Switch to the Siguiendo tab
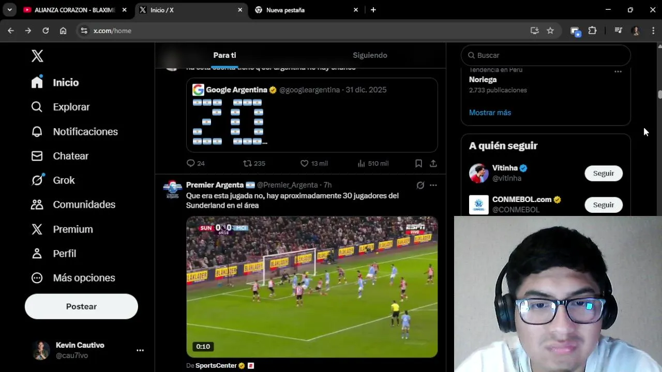The height and width of the screenshot is (372, 662). pyautogui.click(x=370, y=55)
